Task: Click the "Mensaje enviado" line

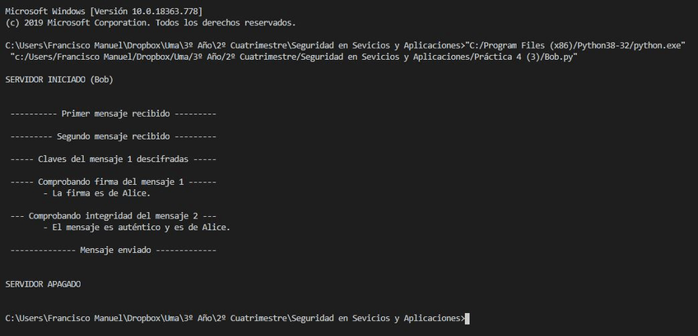Action: (113, 250)
